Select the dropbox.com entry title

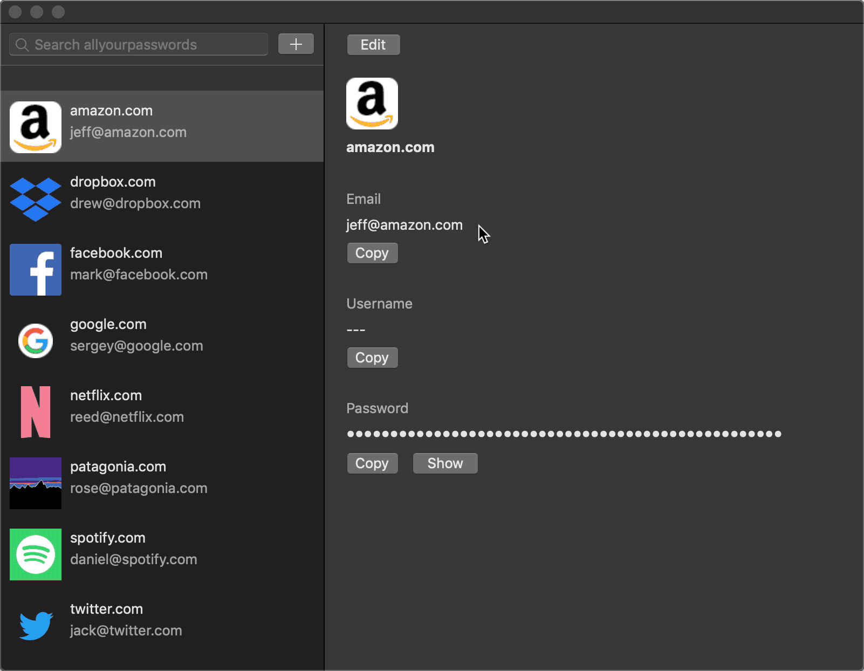point(113,182)
